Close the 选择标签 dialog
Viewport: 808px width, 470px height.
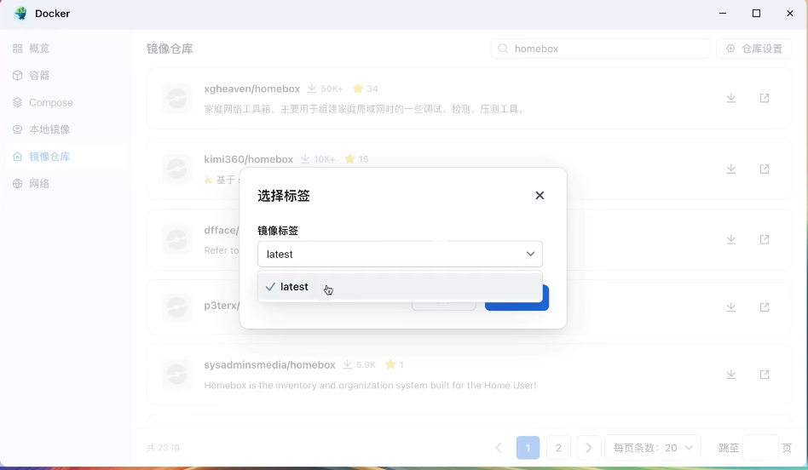pos(540,195)
